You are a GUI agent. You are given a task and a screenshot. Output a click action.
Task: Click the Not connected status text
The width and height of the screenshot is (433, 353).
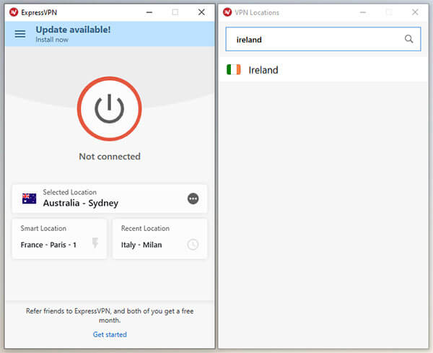[x=110, y=157]
